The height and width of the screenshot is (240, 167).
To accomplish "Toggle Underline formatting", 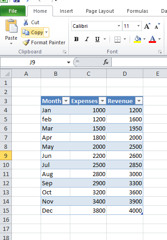I will click(97, 39).
